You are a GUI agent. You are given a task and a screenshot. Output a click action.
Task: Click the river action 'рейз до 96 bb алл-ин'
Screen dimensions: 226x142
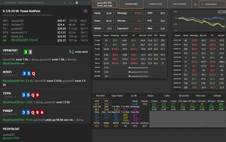pos(59,120)
